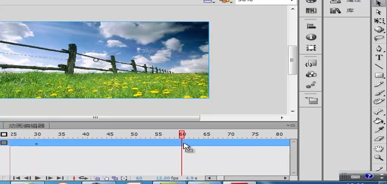Select the Free Transform tool

click(x=379, y=21)
